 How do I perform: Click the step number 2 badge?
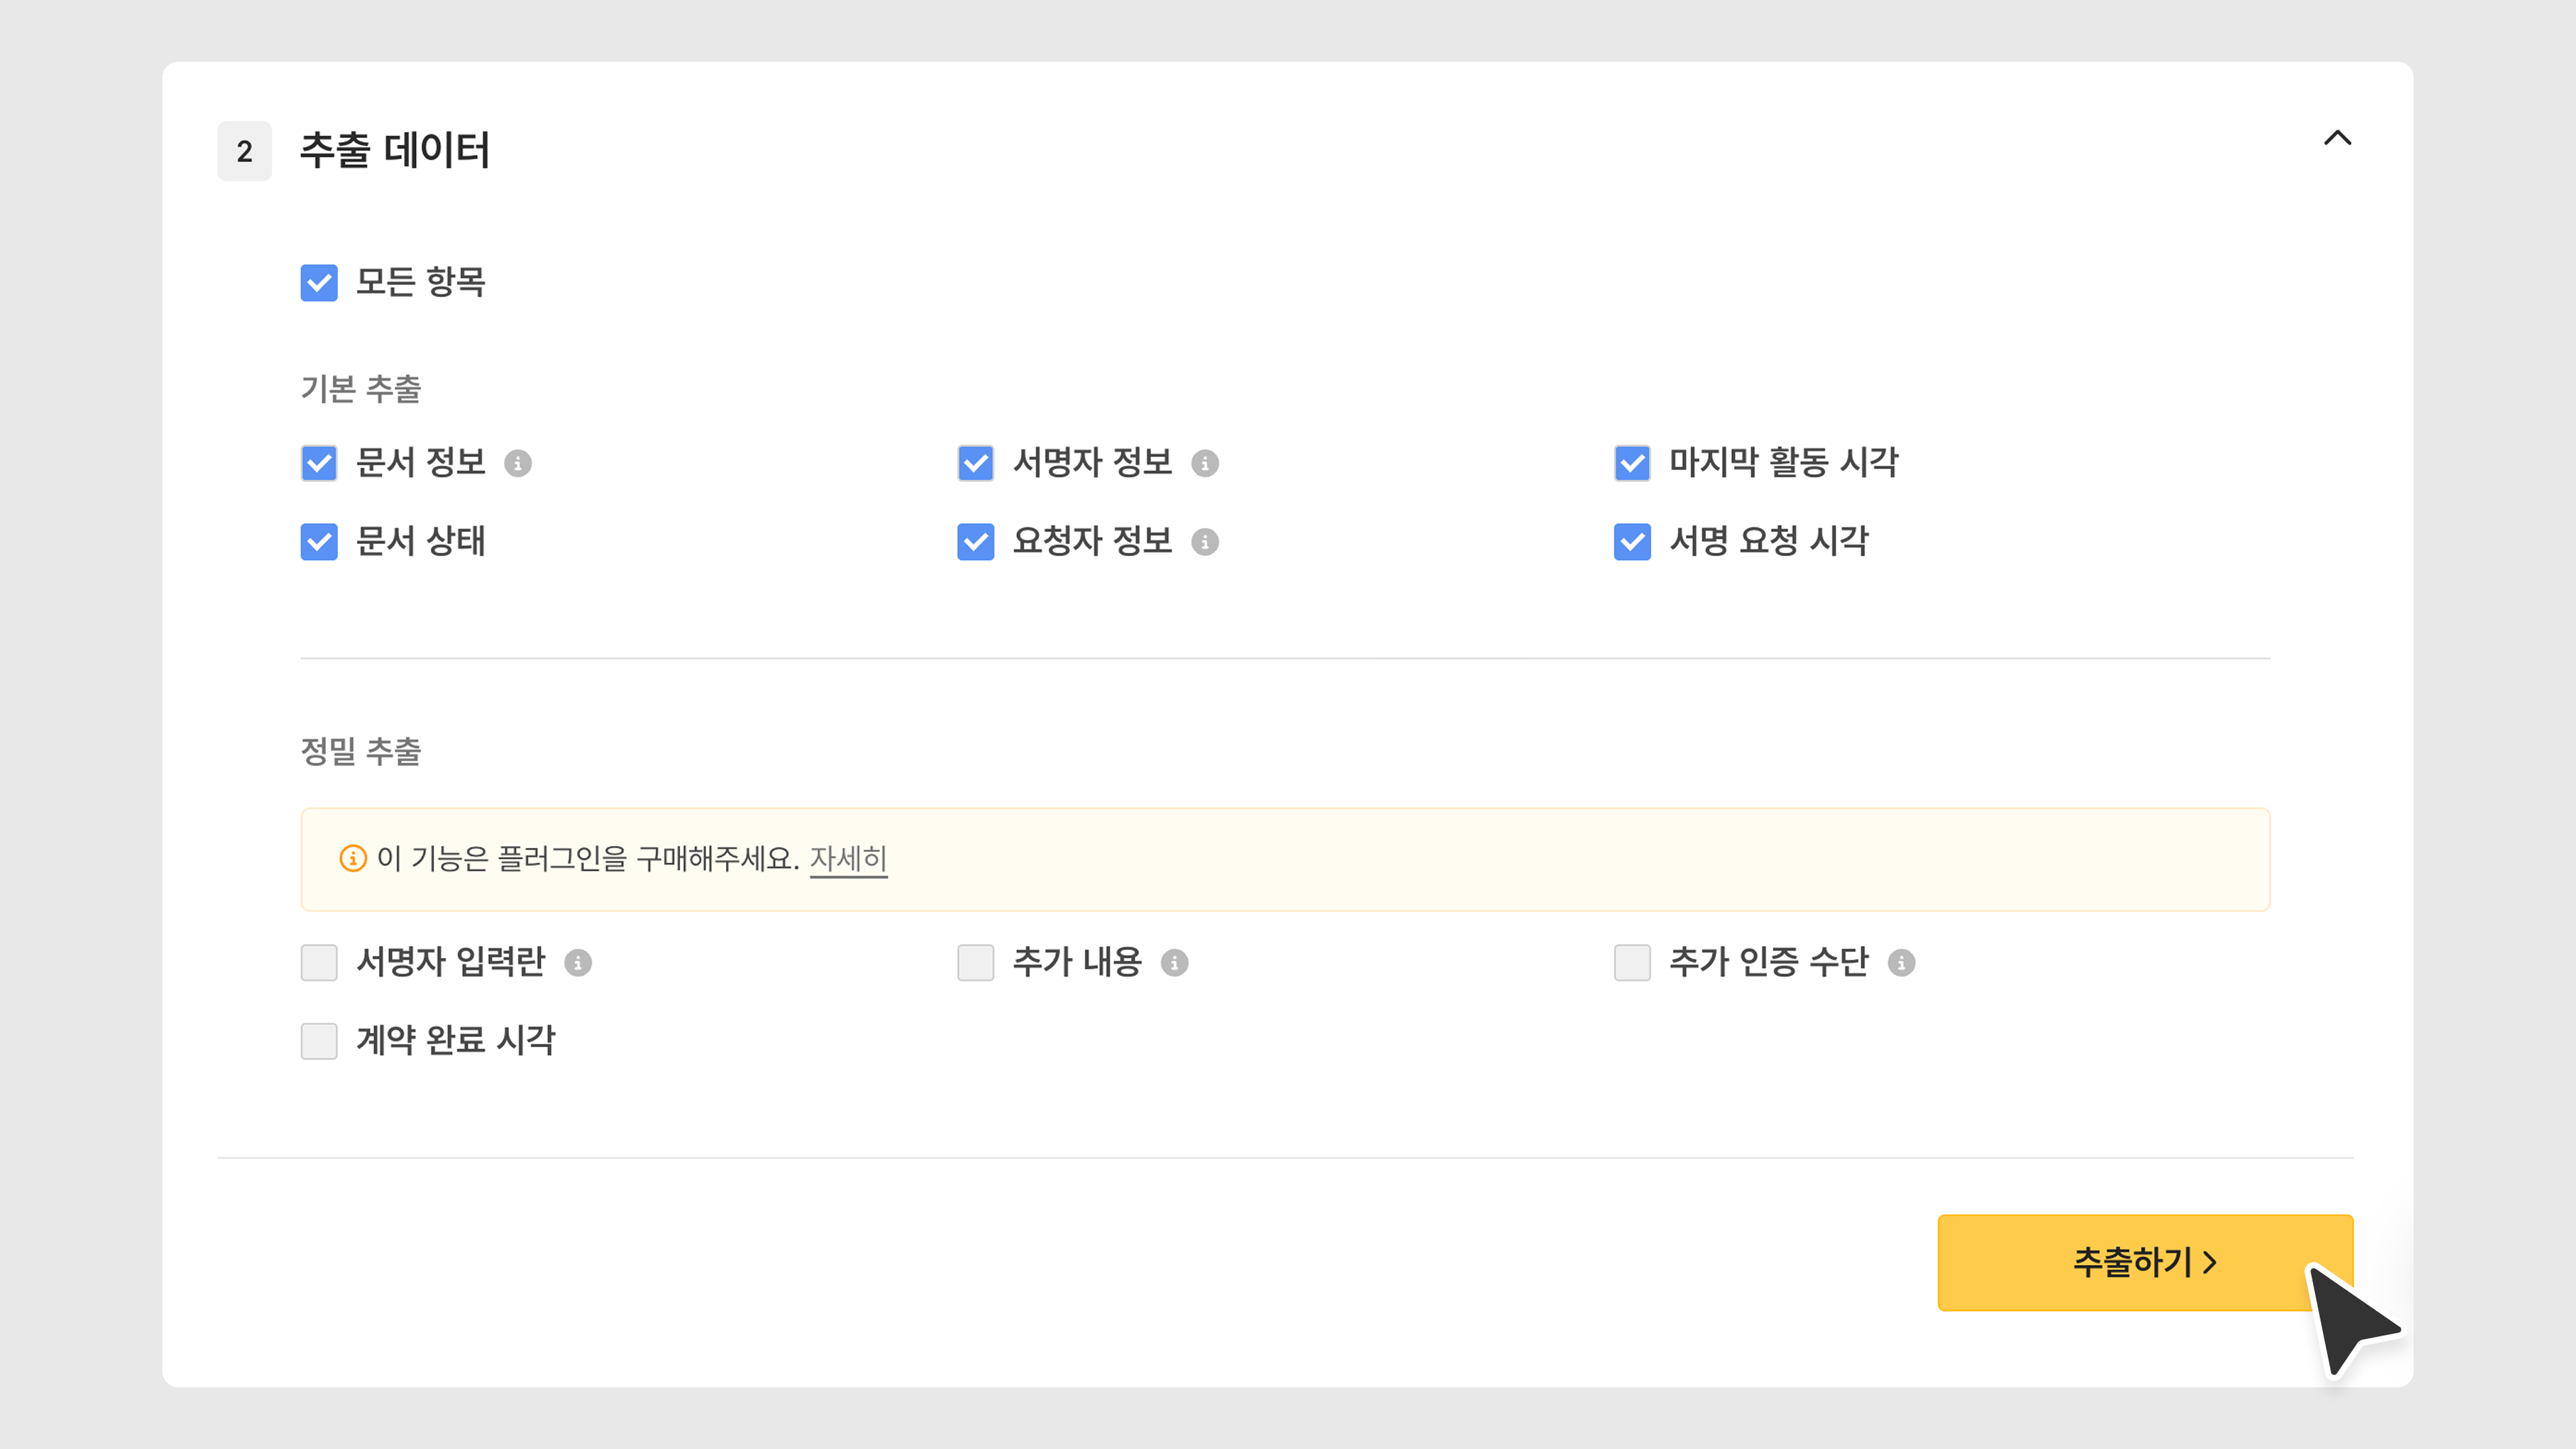coord(244,151)
